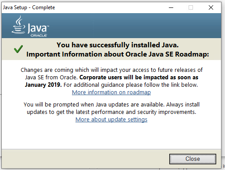Click the Java coffee cup logo

(x=18, y=25)
